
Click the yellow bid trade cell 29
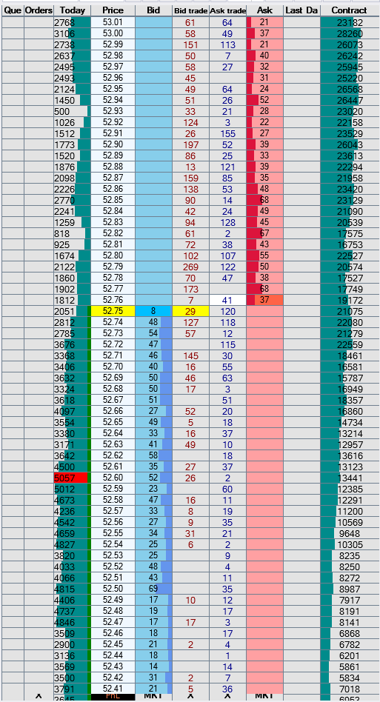tap(190, 311)
